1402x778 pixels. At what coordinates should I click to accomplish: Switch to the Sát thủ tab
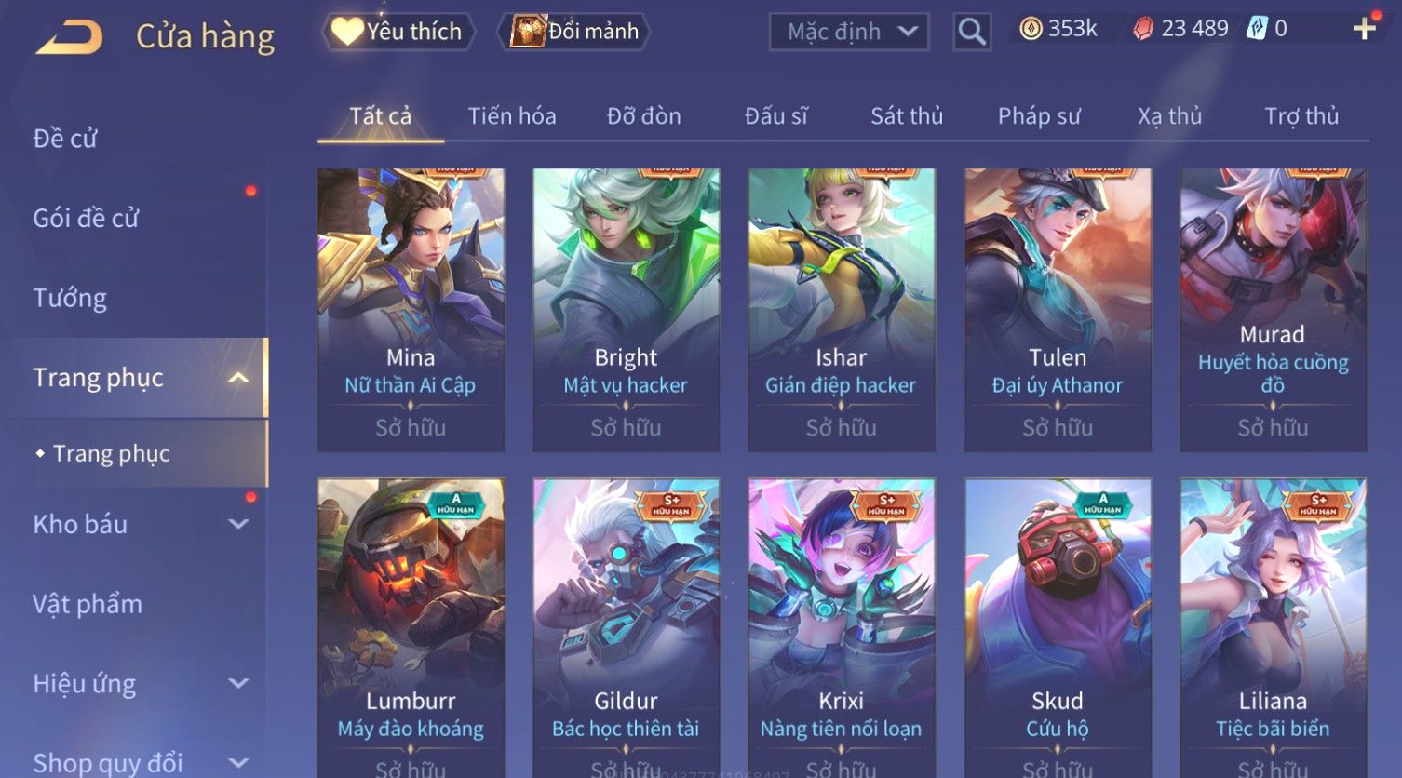tap(907, 116)
